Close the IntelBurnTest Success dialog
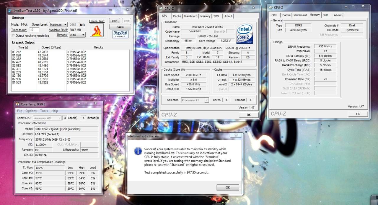The height and width of the screenshot is (205, 378). [236, 135]
